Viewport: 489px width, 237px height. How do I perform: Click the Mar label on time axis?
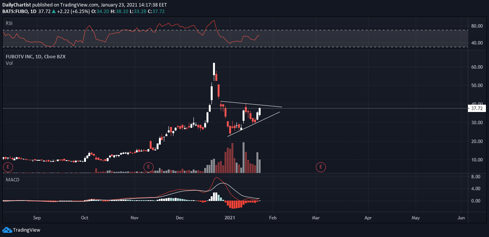[x=316, y=218]
